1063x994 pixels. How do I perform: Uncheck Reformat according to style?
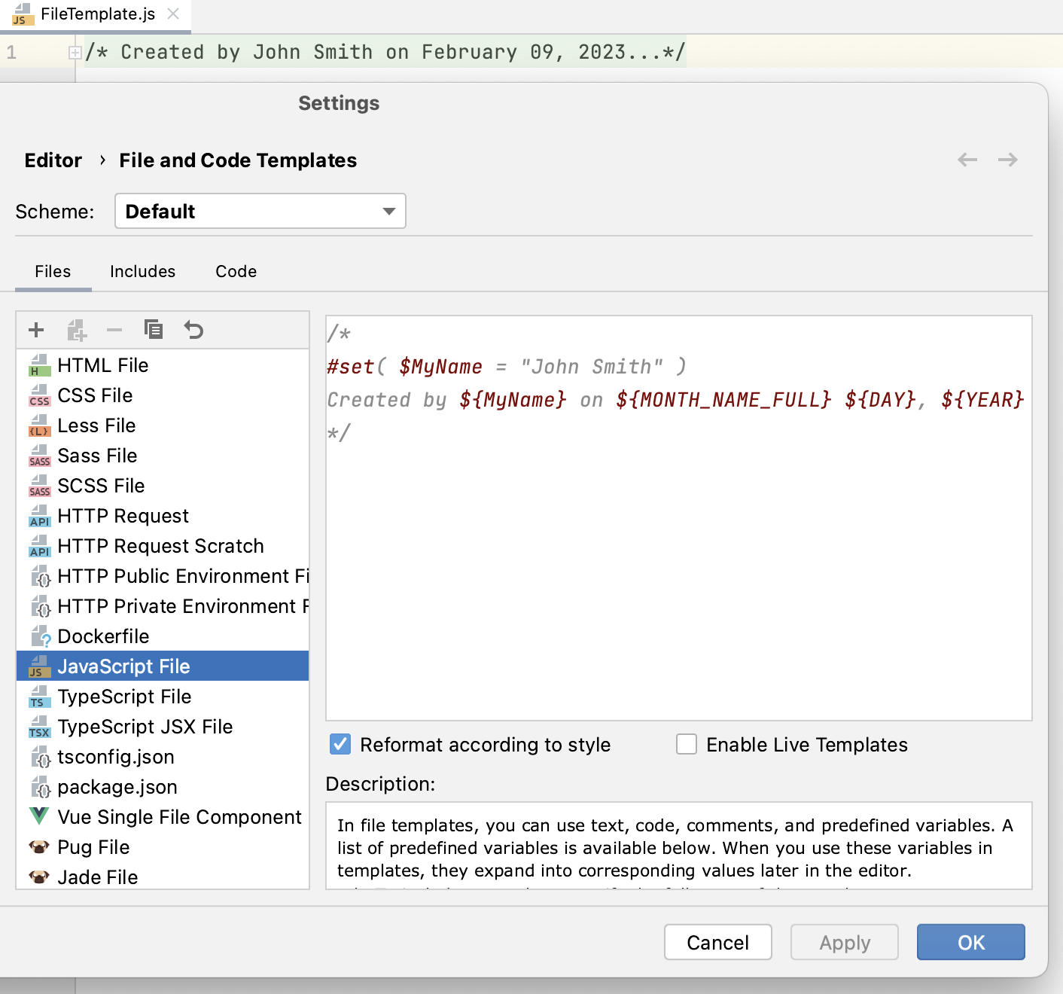[340, 744]
